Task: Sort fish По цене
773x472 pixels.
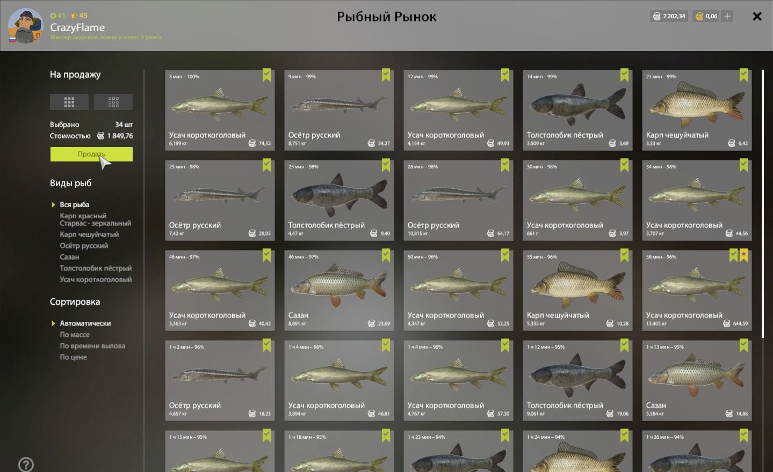Action: 73,357
